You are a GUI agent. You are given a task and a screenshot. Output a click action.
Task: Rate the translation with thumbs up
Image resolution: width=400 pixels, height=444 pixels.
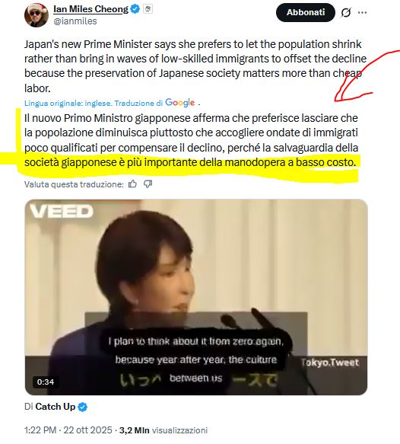[132, 184]
